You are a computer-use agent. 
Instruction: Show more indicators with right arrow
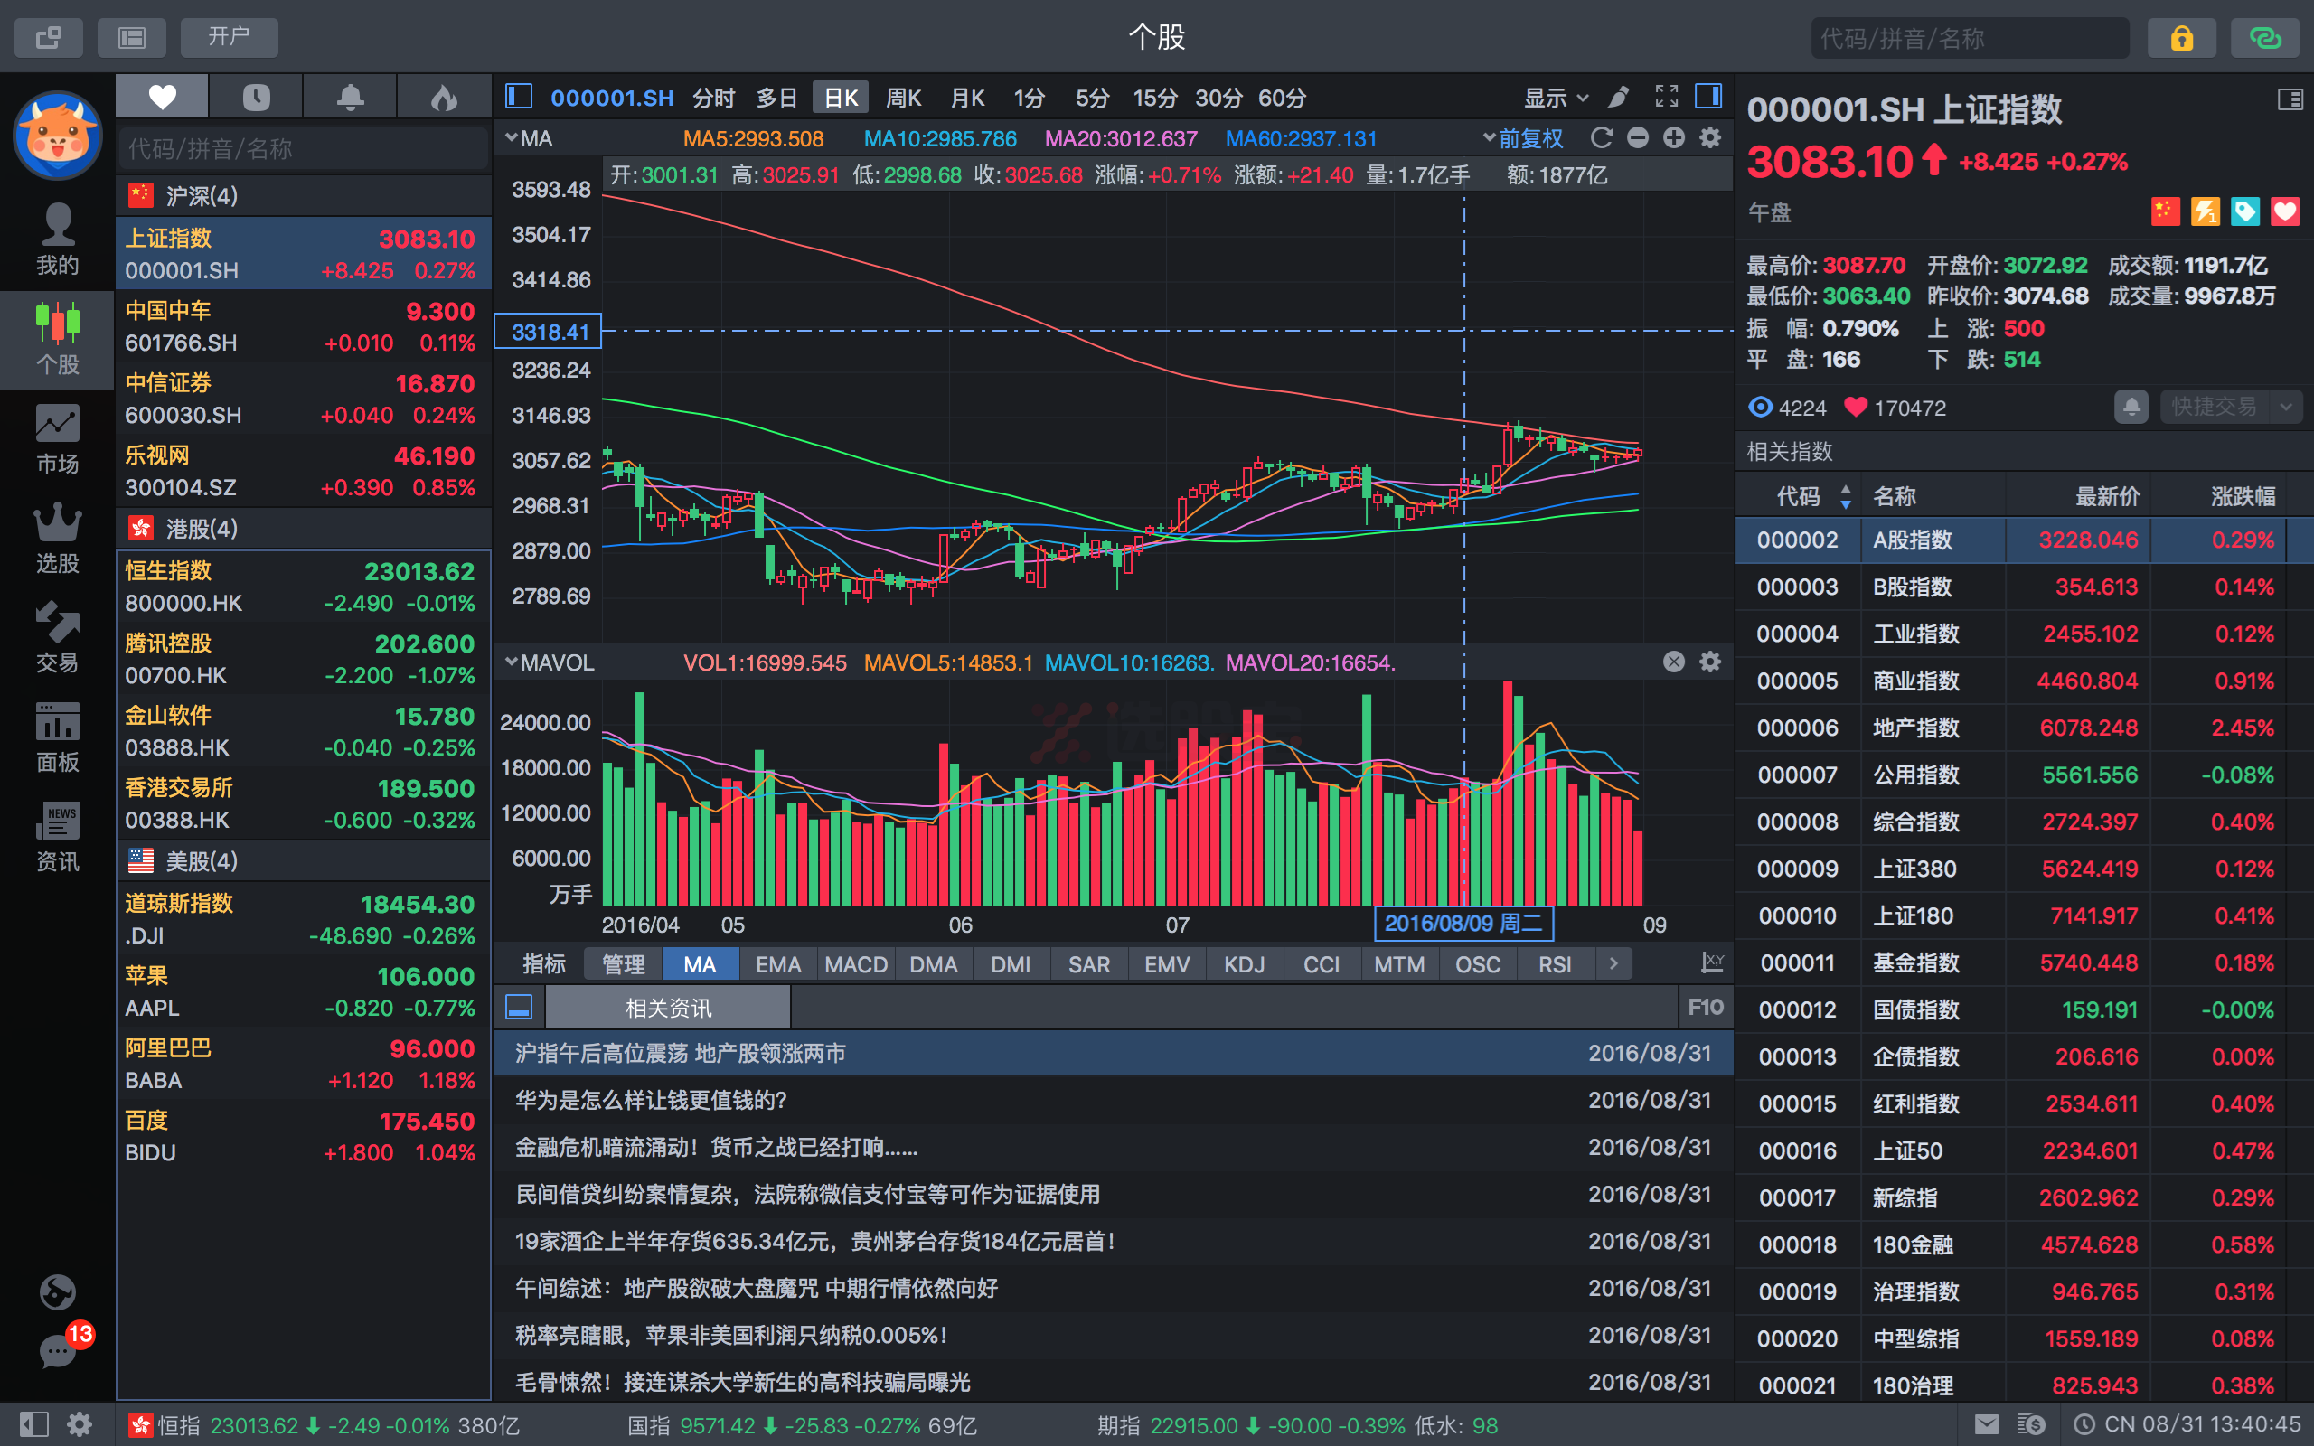point(1614,964)
